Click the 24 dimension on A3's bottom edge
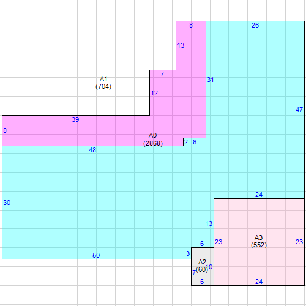Viewport: 306px width, 306px height. [259, 282]
